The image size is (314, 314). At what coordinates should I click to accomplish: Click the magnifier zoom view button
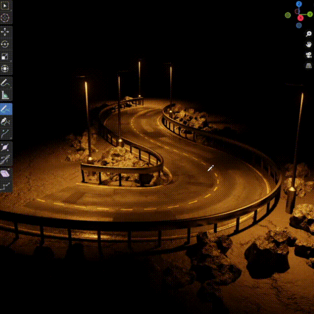coord(309,34)
